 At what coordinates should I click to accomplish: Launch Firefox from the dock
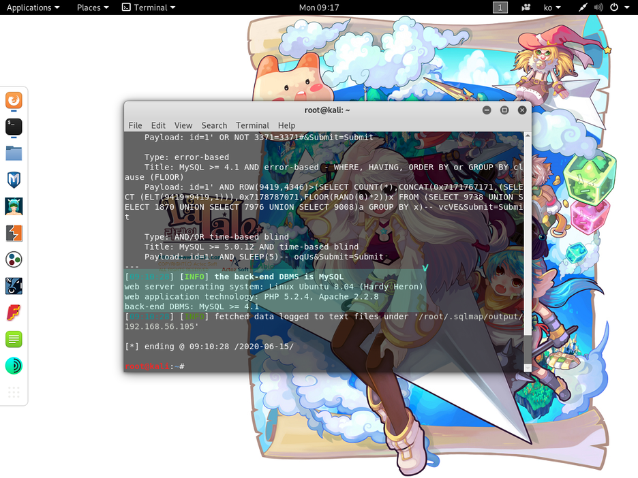click(x=14, y=100)
